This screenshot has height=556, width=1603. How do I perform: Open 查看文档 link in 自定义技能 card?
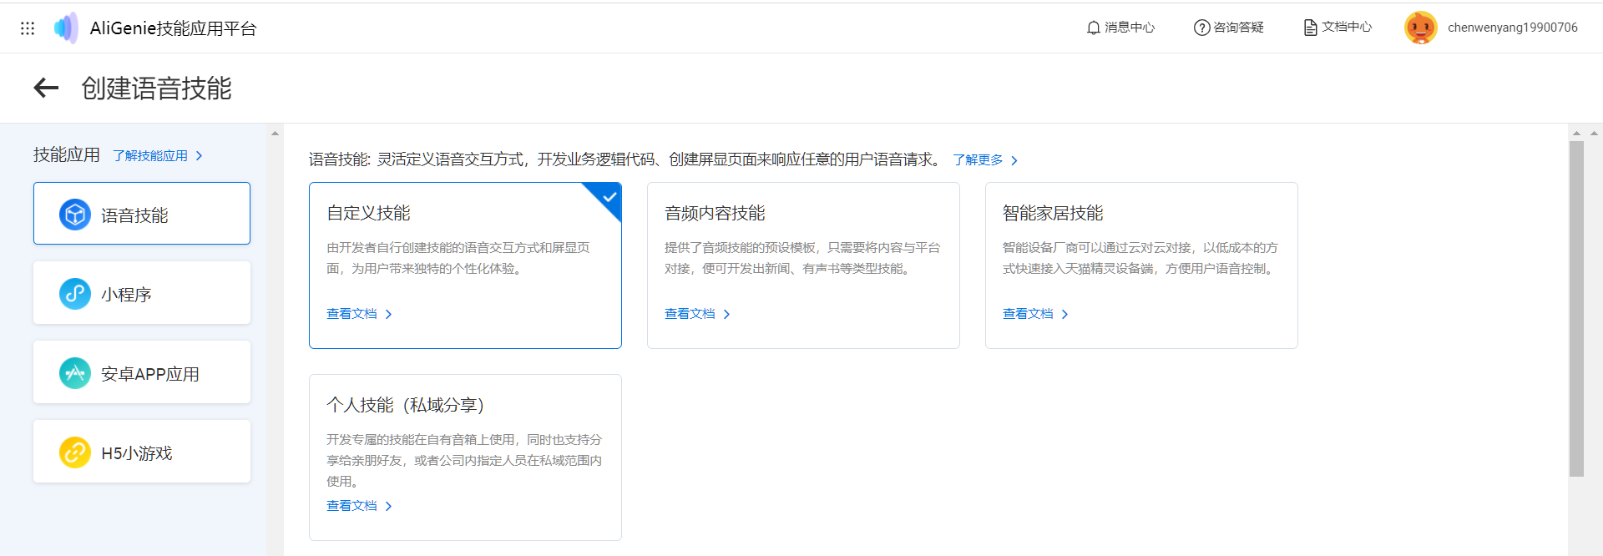point(351,314)
